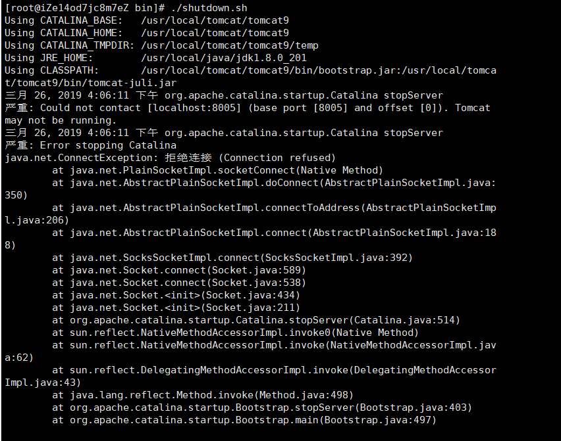
Task: Click the localhost:8005 address text
Action: pos(200,108)
